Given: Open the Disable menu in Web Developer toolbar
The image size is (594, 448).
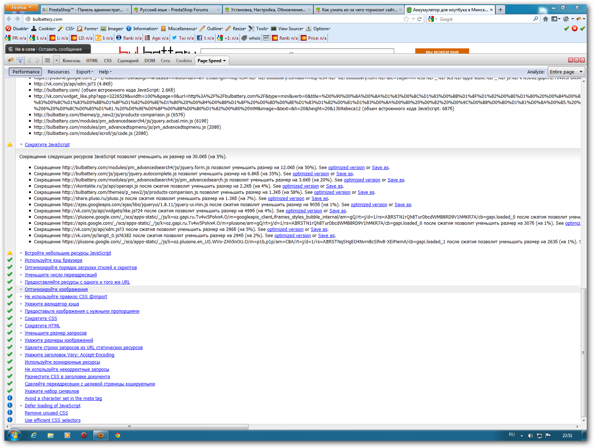Looking at the screenshot, I should (x=17, y=28).
